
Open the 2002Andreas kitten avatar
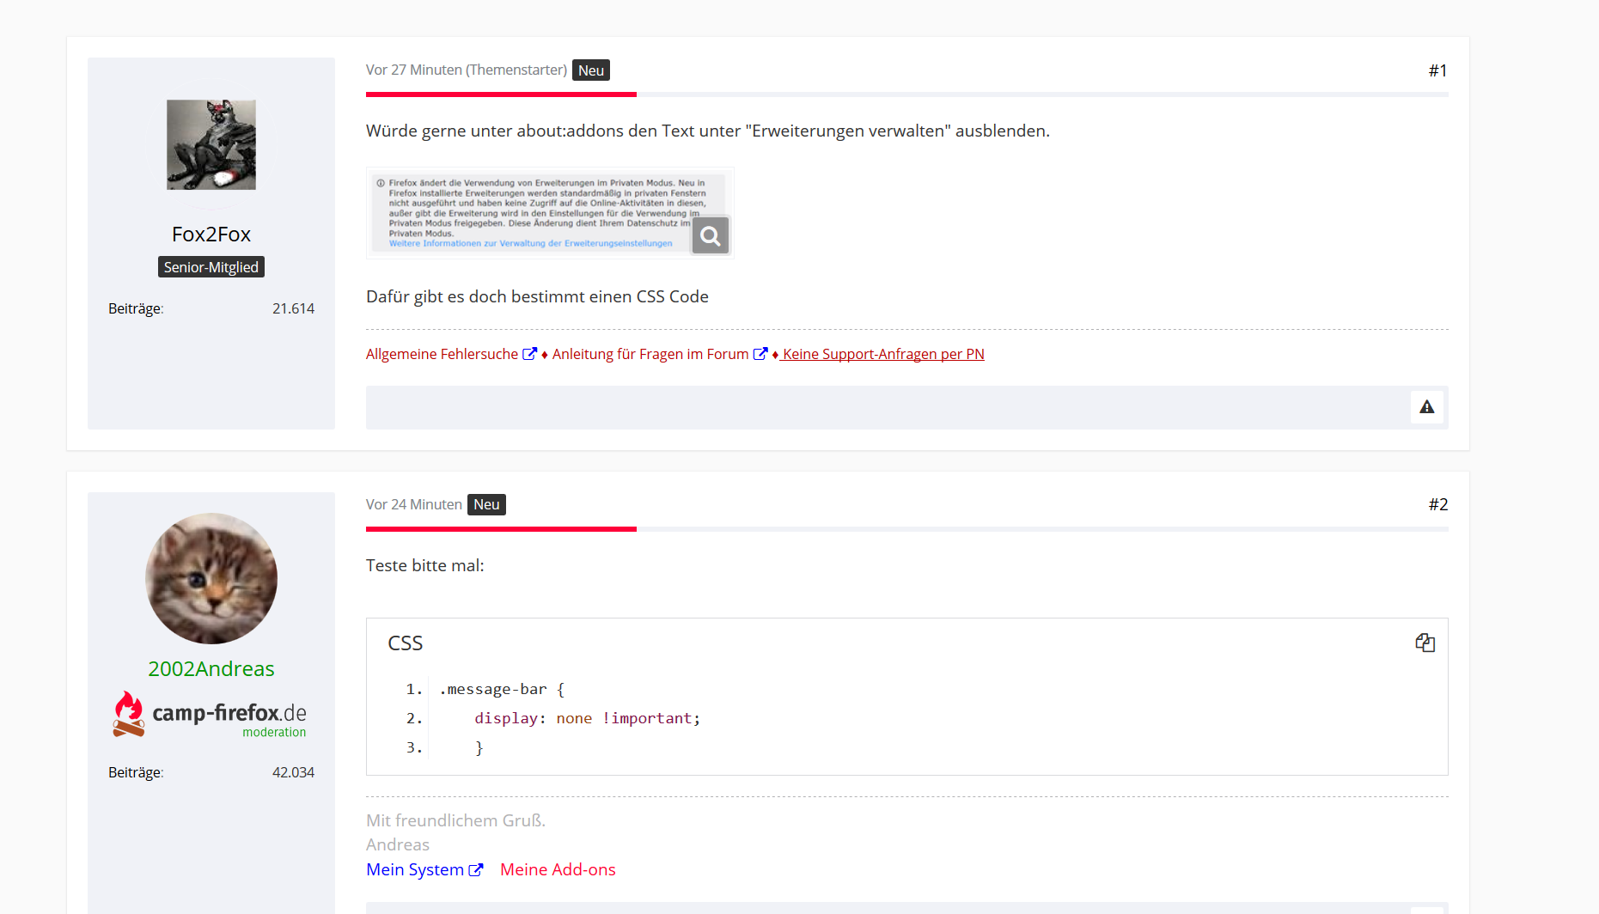(211, 578)
